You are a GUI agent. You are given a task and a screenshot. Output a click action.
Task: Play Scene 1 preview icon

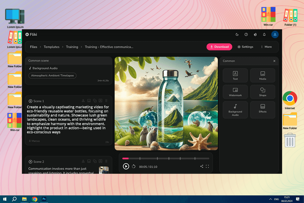coord(30,101)
